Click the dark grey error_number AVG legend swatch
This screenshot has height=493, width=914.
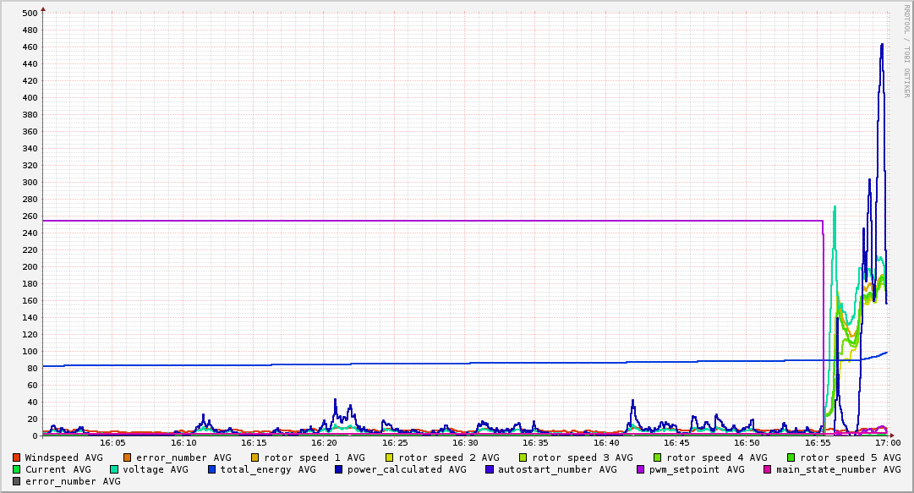(17, 481)
